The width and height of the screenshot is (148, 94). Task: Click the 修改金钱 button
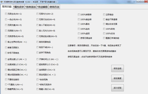[x=117, y=68]
